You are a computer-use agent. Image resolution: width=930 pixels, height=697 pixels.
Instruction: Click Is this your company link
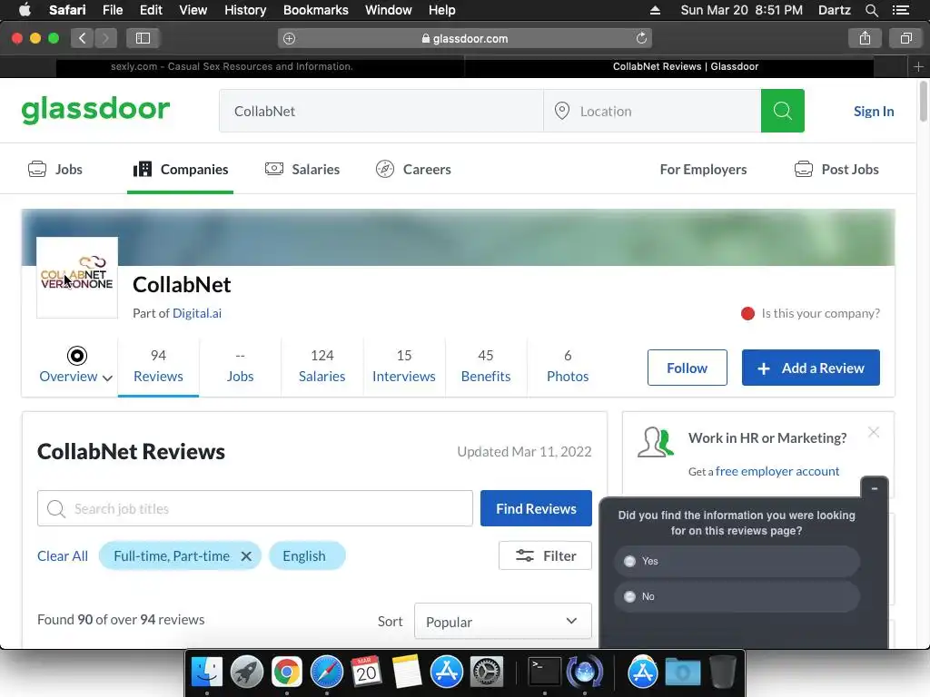[x=821, y=313]
